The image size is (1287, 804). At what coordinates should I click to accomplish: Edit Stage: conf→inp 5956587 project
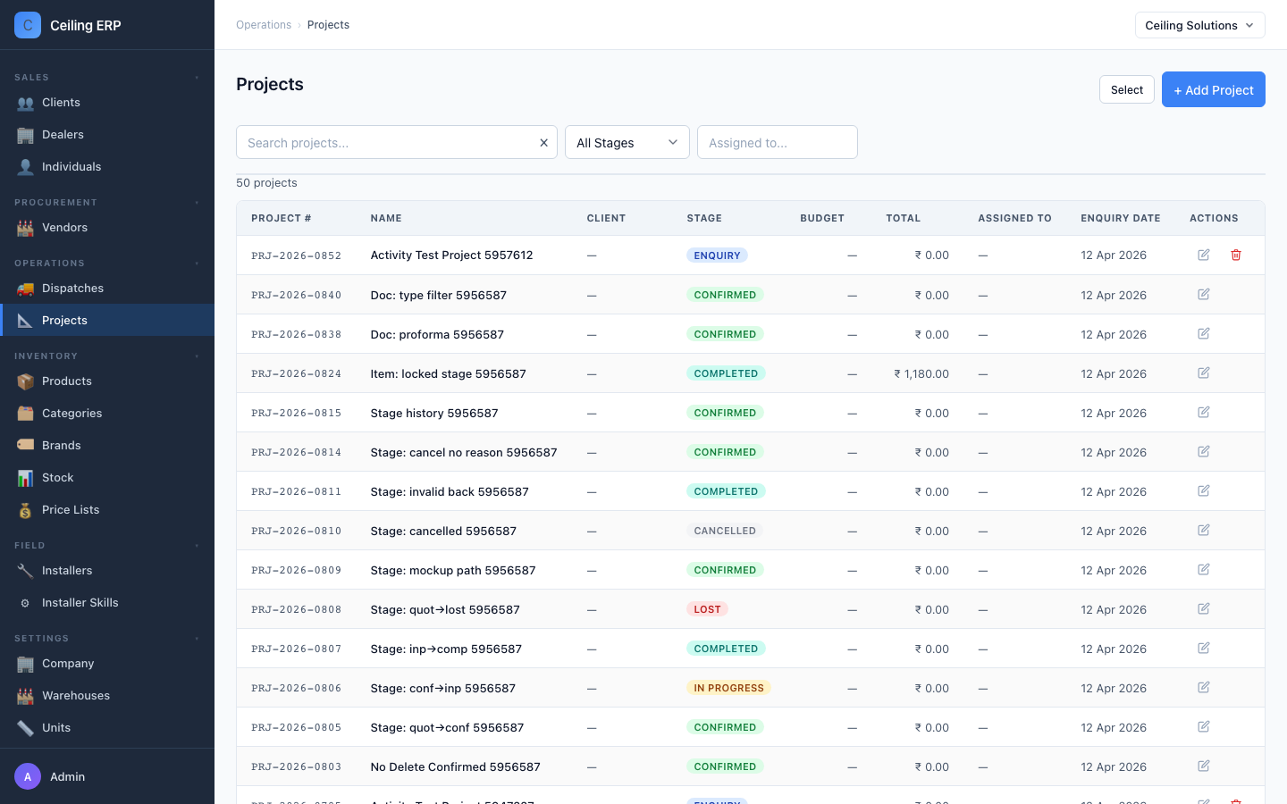[x=1204, y=687]
